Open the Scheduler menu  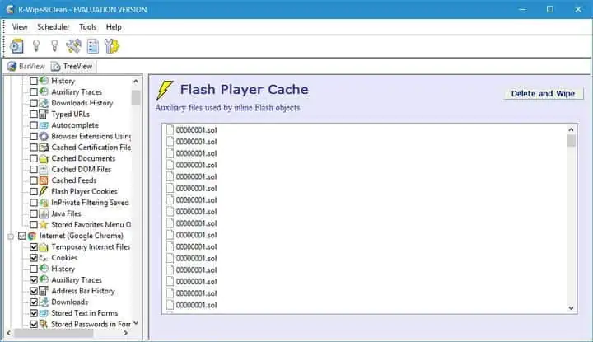coord(54,27)
